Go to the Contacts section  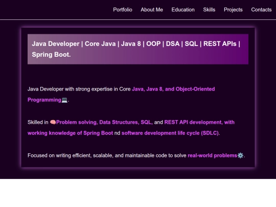pyautogui.click(x=261, y=10)
